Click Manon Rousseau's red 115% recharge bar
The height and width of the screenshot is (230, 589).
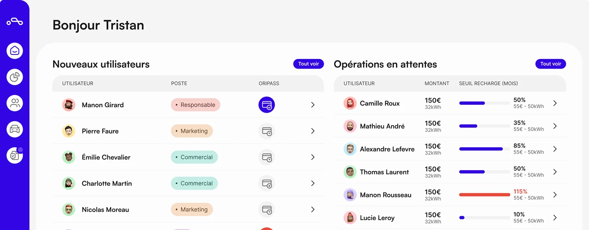tap(485, 195)
